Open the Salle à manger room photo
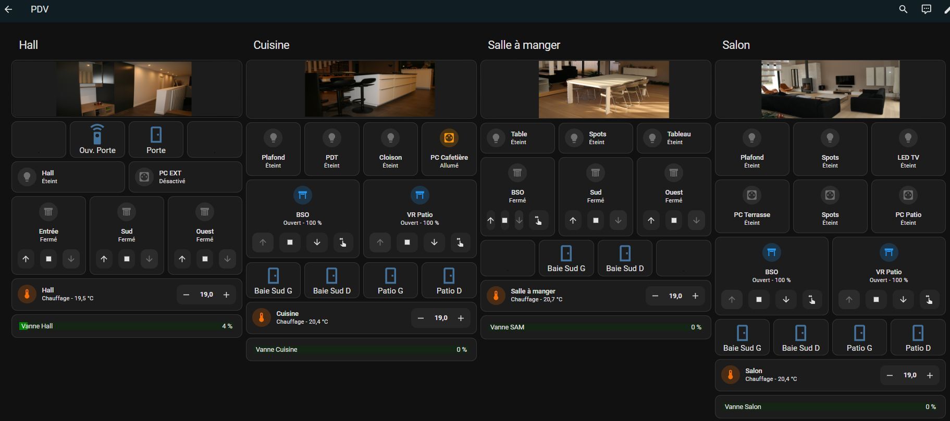Image resolution: width=950 pixels, height=421 pixels. pos(604,89)
